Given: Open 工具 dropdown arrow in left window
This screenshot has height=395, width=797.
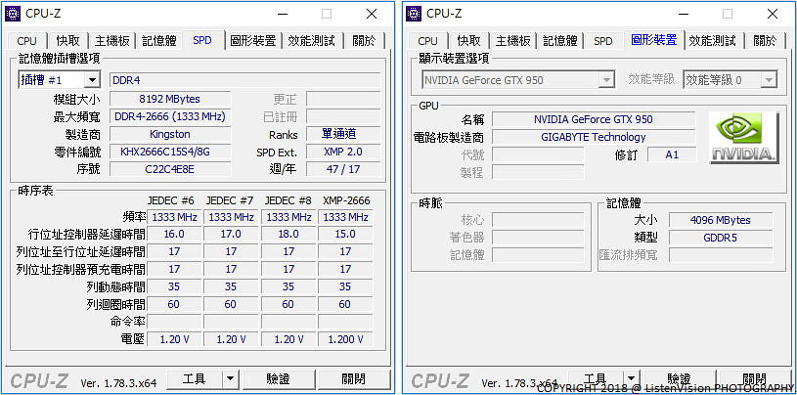Looking at the screenshot, I should [x=230, y=378].
